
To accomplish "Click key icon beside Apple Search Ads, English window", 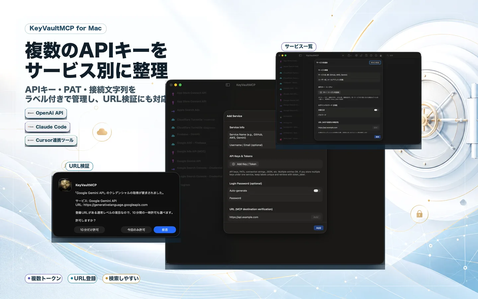I will tap(173, 111).
